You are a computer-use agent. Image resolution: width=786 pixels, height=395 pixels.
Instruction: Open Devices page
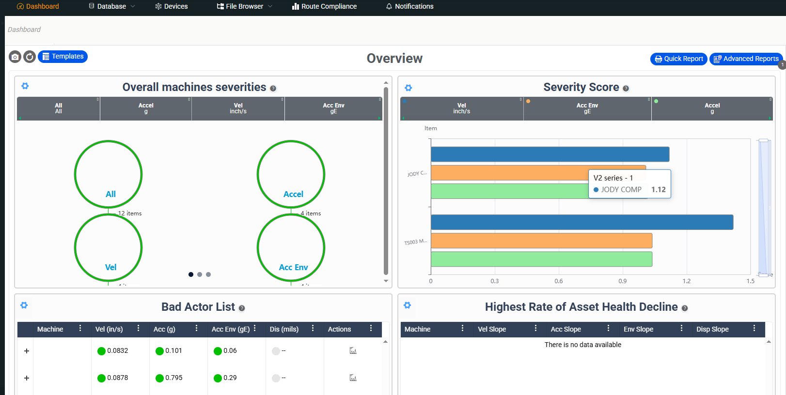pos(172,6)
